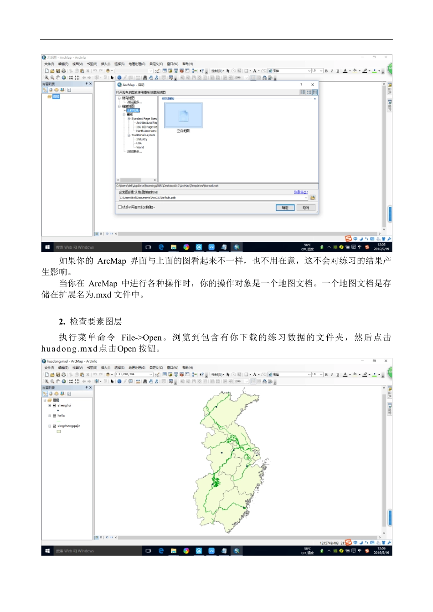Viewport: 433px width, 612px height.
Task: Select the Pan hand tool in the huadong.mxd window
Action: point(58,381)
